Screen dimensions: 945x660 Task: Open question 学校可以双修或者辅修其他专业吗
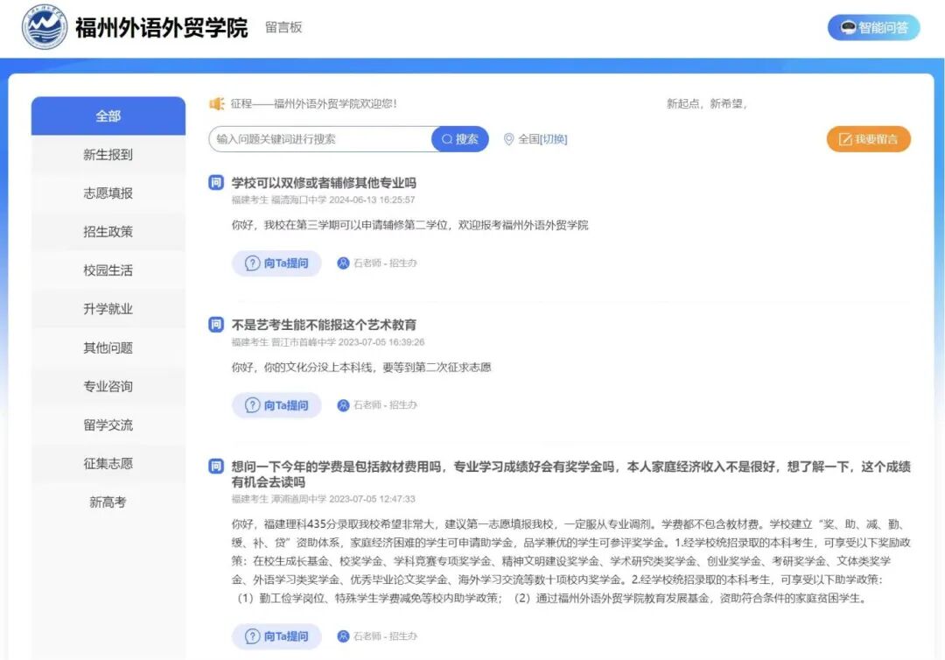tap(324, 183)
